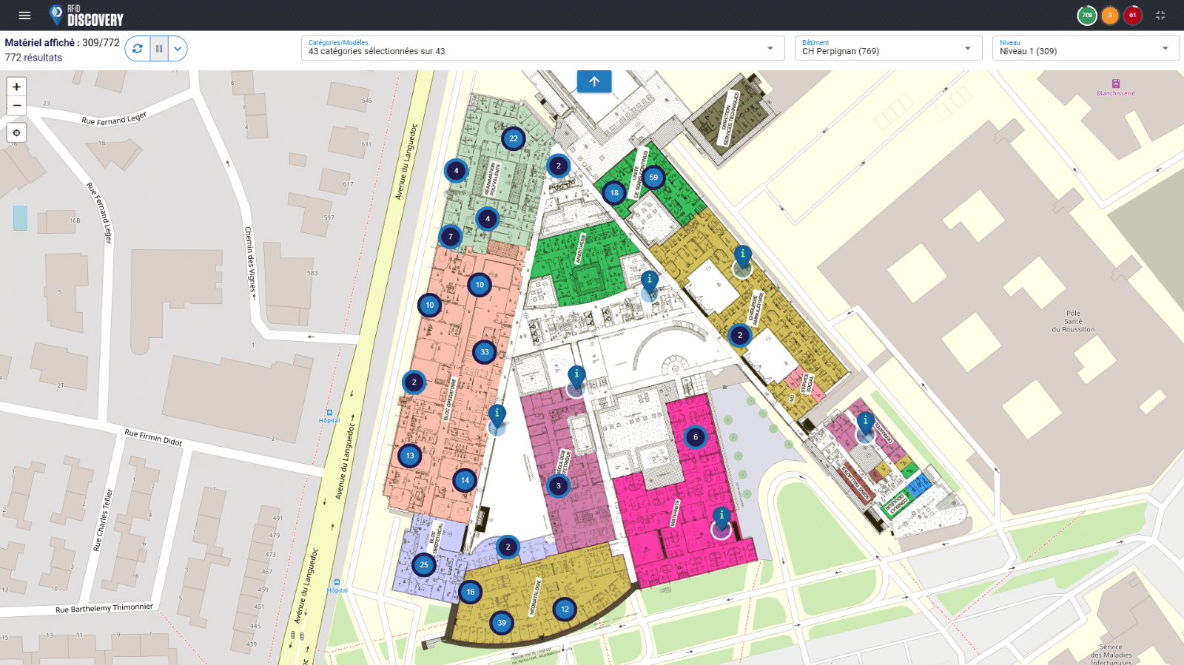This screenshot has height=665, width=1184.
Task: Exit fullscreen using the collapse icon
Action: [x=1160, y=16]
